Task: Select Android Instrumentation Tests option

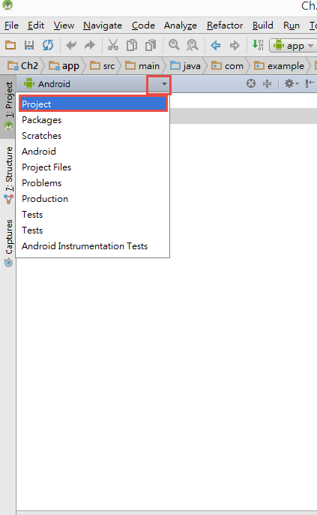Action: [93, 246]
